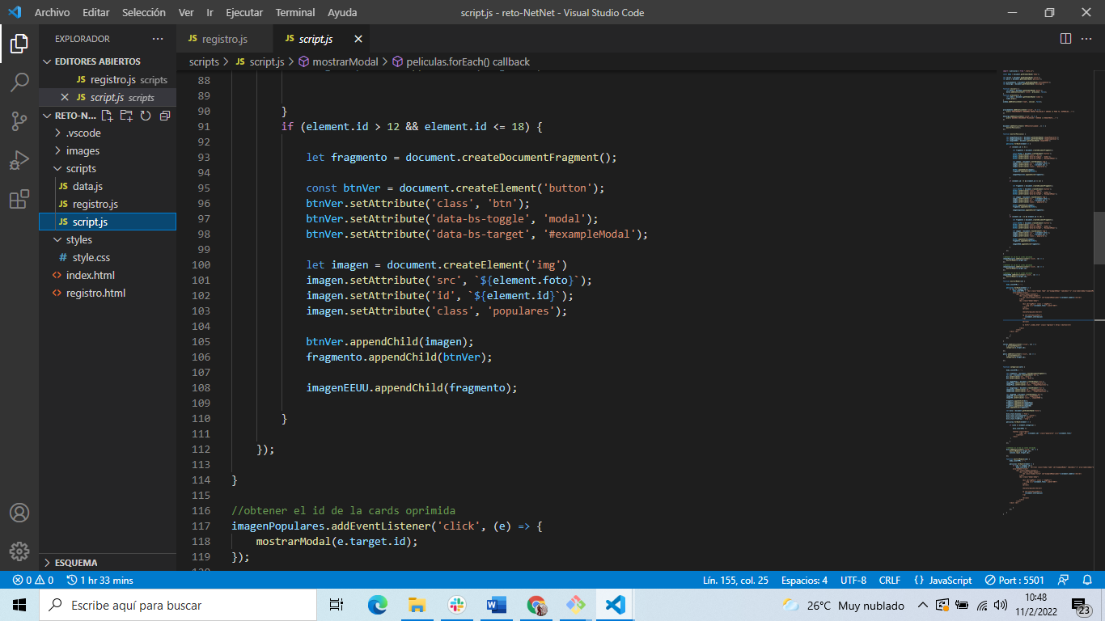Screen dimensions: 1105x621
Task: Click errors and warnings count indicator
Action: (33, 580)
